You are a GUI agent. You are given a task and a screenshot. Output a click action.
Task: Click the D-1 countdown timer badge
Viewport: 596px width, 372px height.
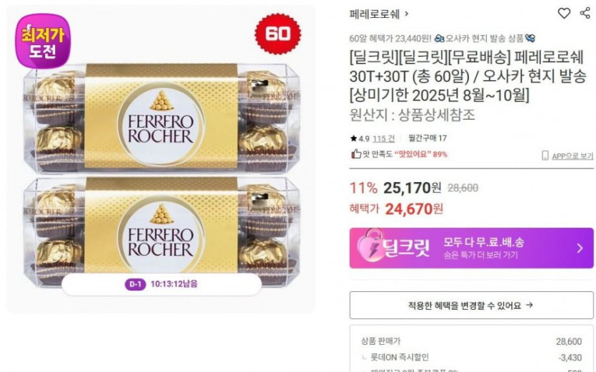pos(161,284)
